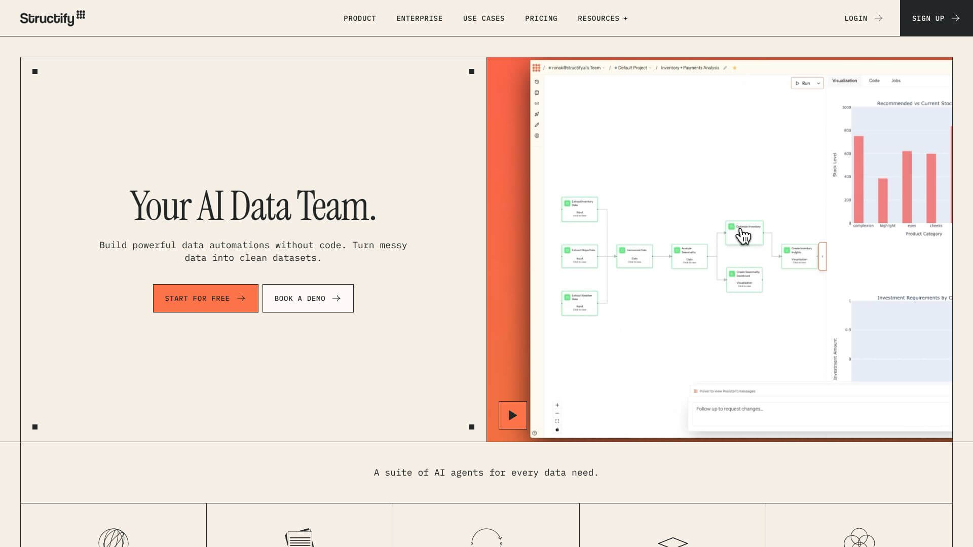Zoom in using the plus icon on canvas
The image size is (973, 547).
click(x=557, y=405)
